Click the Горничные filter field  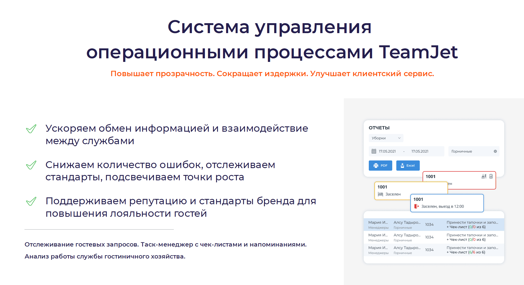(474, 151)
